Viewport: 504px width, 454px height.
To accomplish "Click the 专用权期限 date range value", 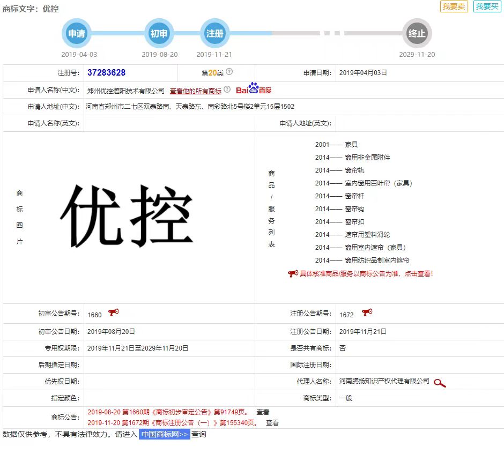I will point(138,348).
